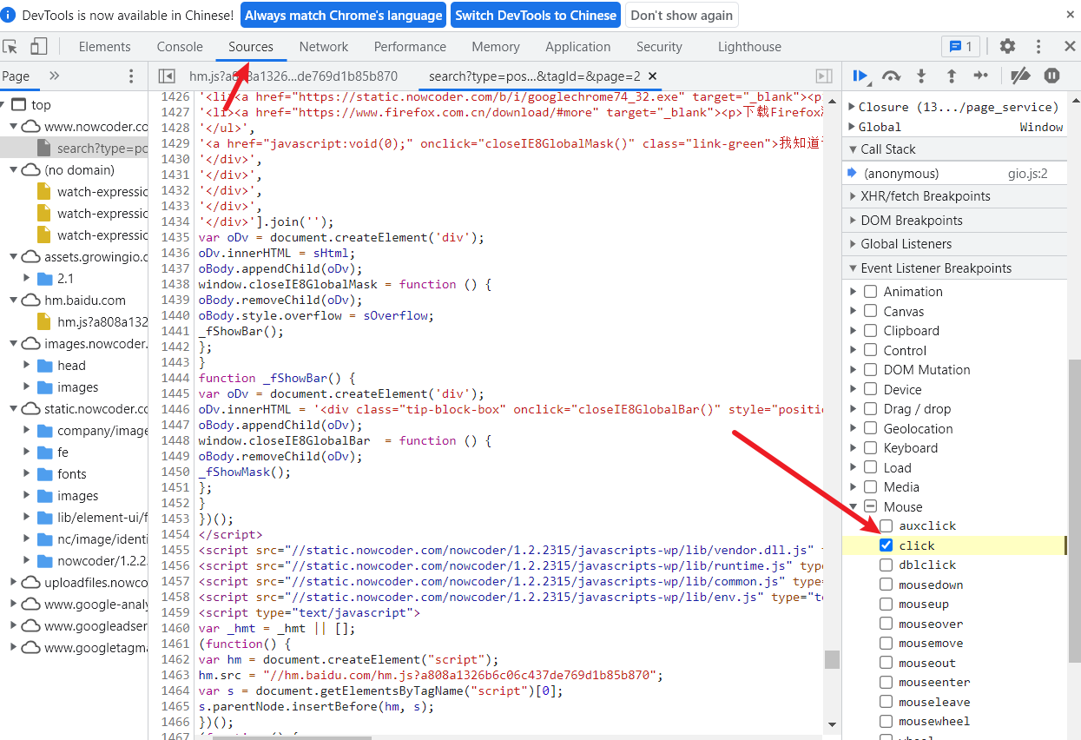Click the info icon in the infobar
The image size is (1081, 740).
(x=9, y=15)
